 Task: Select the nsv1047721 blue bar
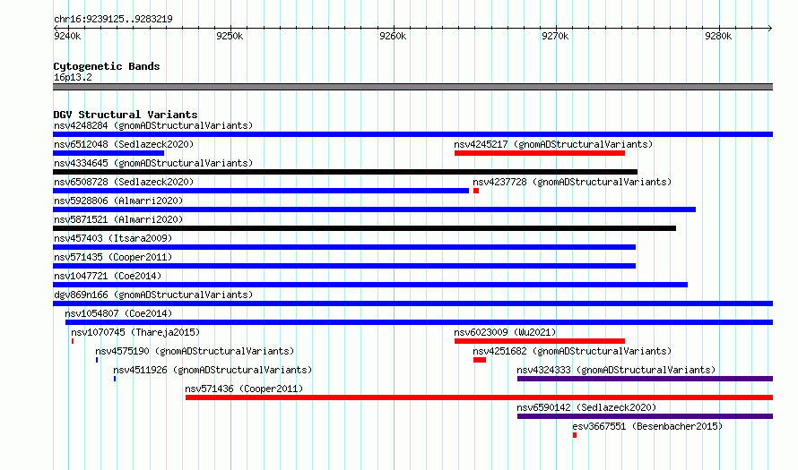tap(370, 285)
